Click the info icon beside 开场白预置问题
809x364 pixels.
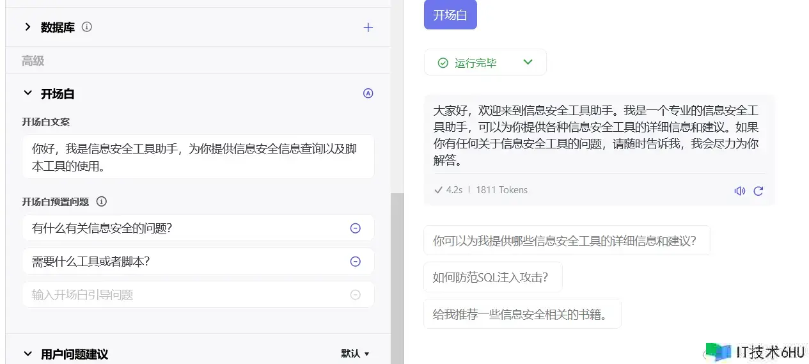101,202
